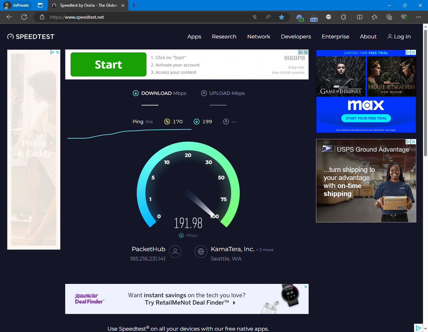Click the browser refresh icon

point(24,17)
